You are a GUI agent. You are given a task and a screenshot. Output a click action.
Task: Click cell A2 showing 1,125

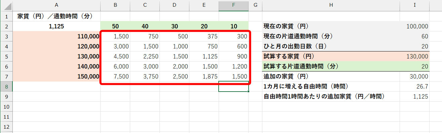tap(57, 26)
